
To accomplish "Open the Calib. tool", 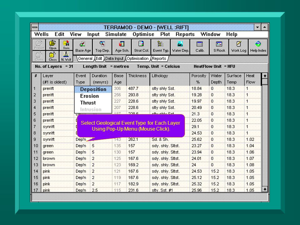I will point(200,47).
